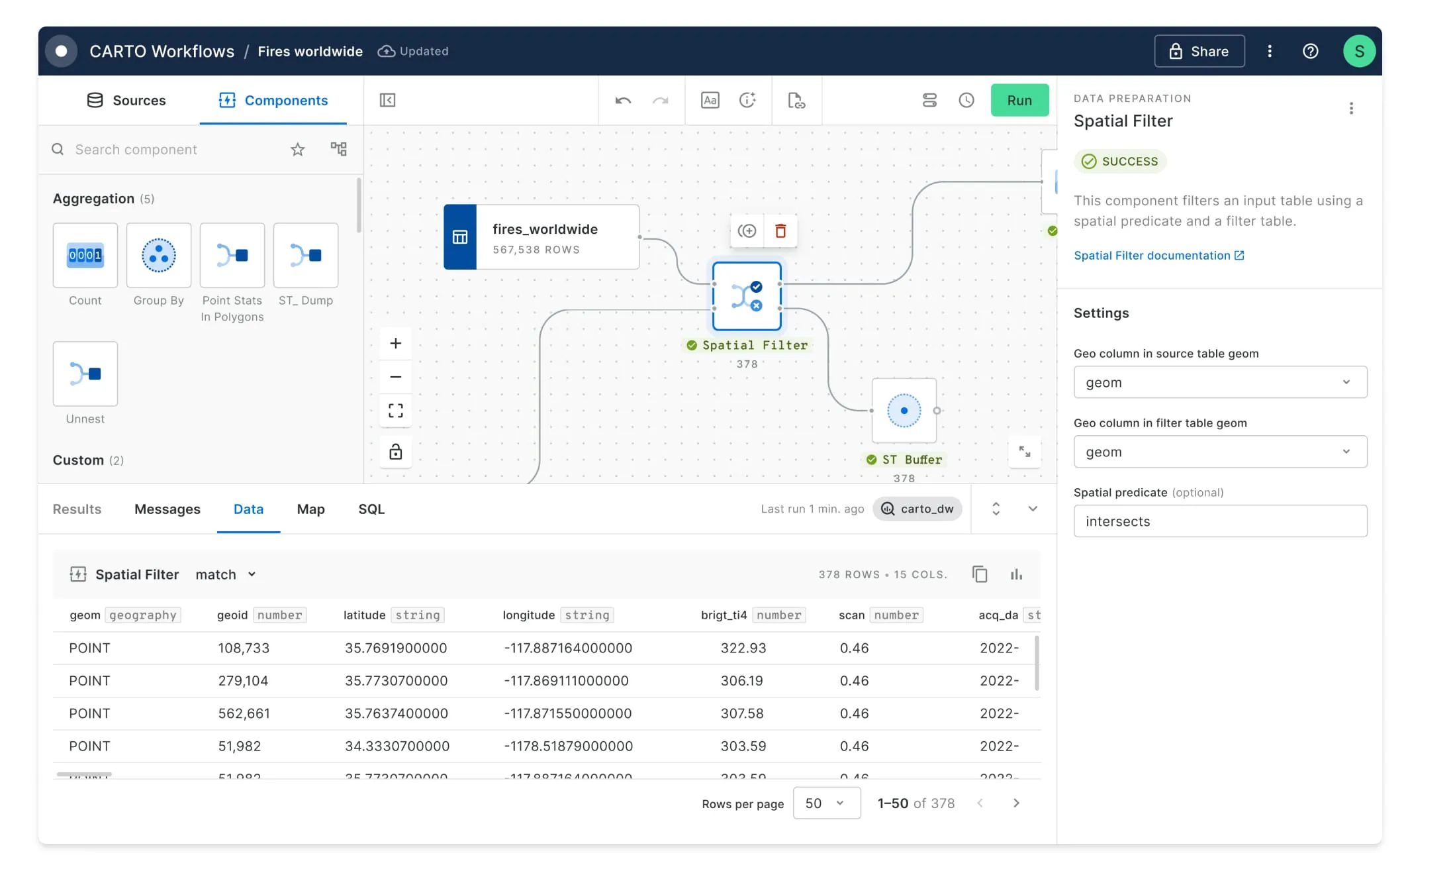1455x869 pixels.
Task: Toggle the component tree view icon
Action: click(338, 149)
